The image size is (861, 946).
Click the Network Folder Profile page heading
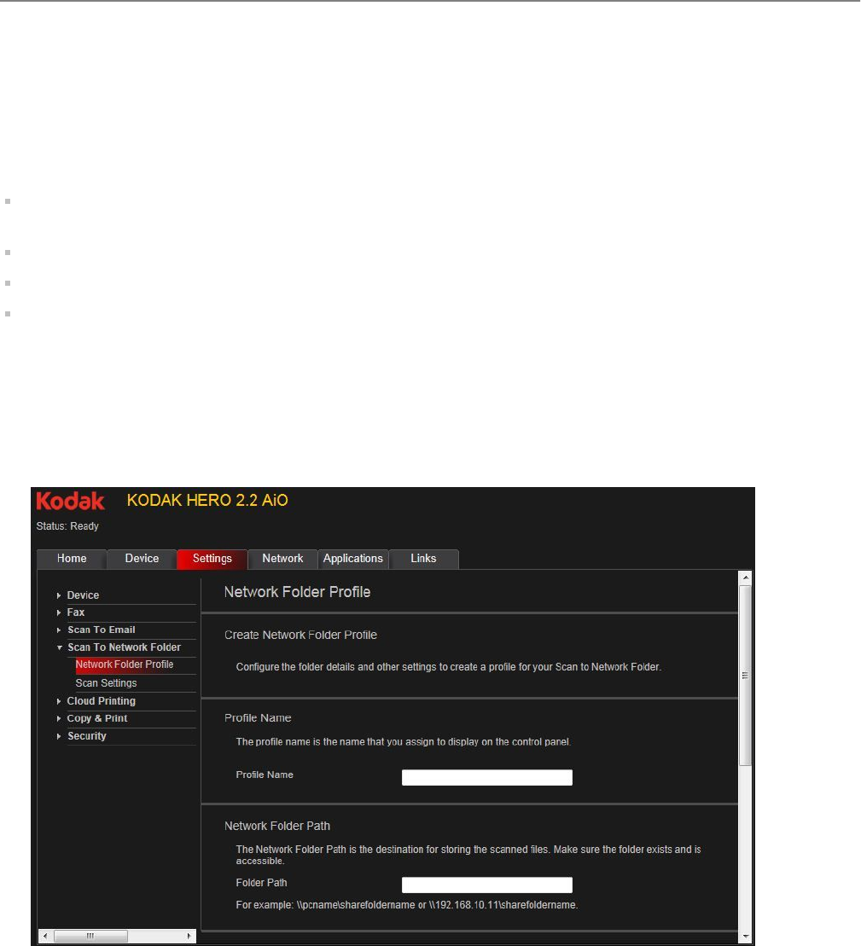point(297,592)
